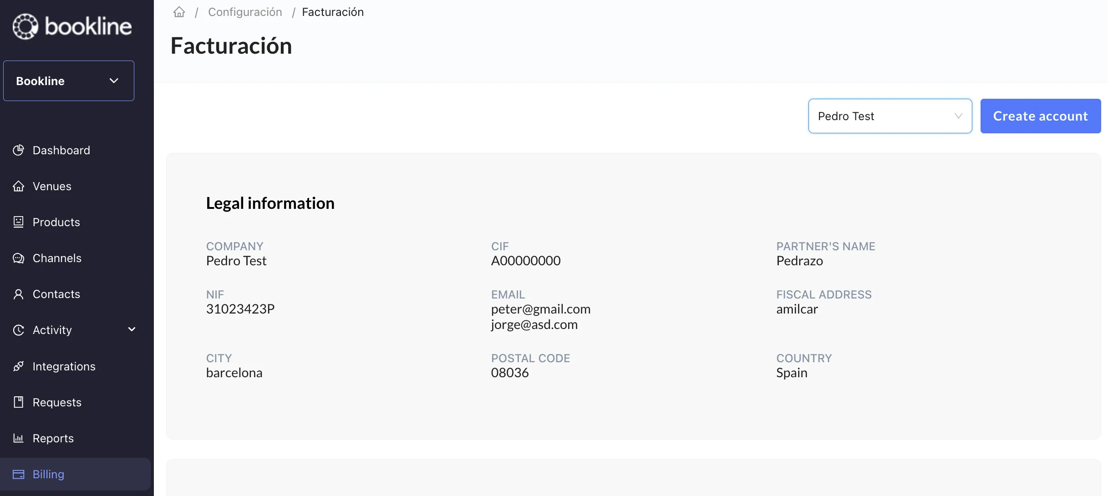
Task: Expand the Activity submenu chevron
Action: click(x=132, y=329)
